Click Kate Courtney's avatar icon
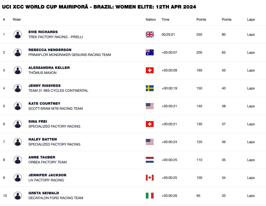 (x=18, y=106)
